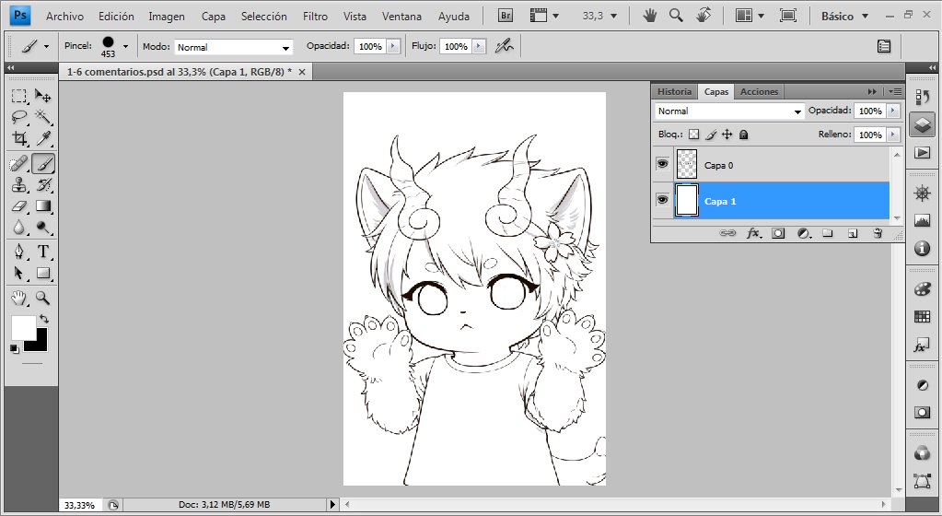Switch foreground and background colors

[x=44, y=319]
